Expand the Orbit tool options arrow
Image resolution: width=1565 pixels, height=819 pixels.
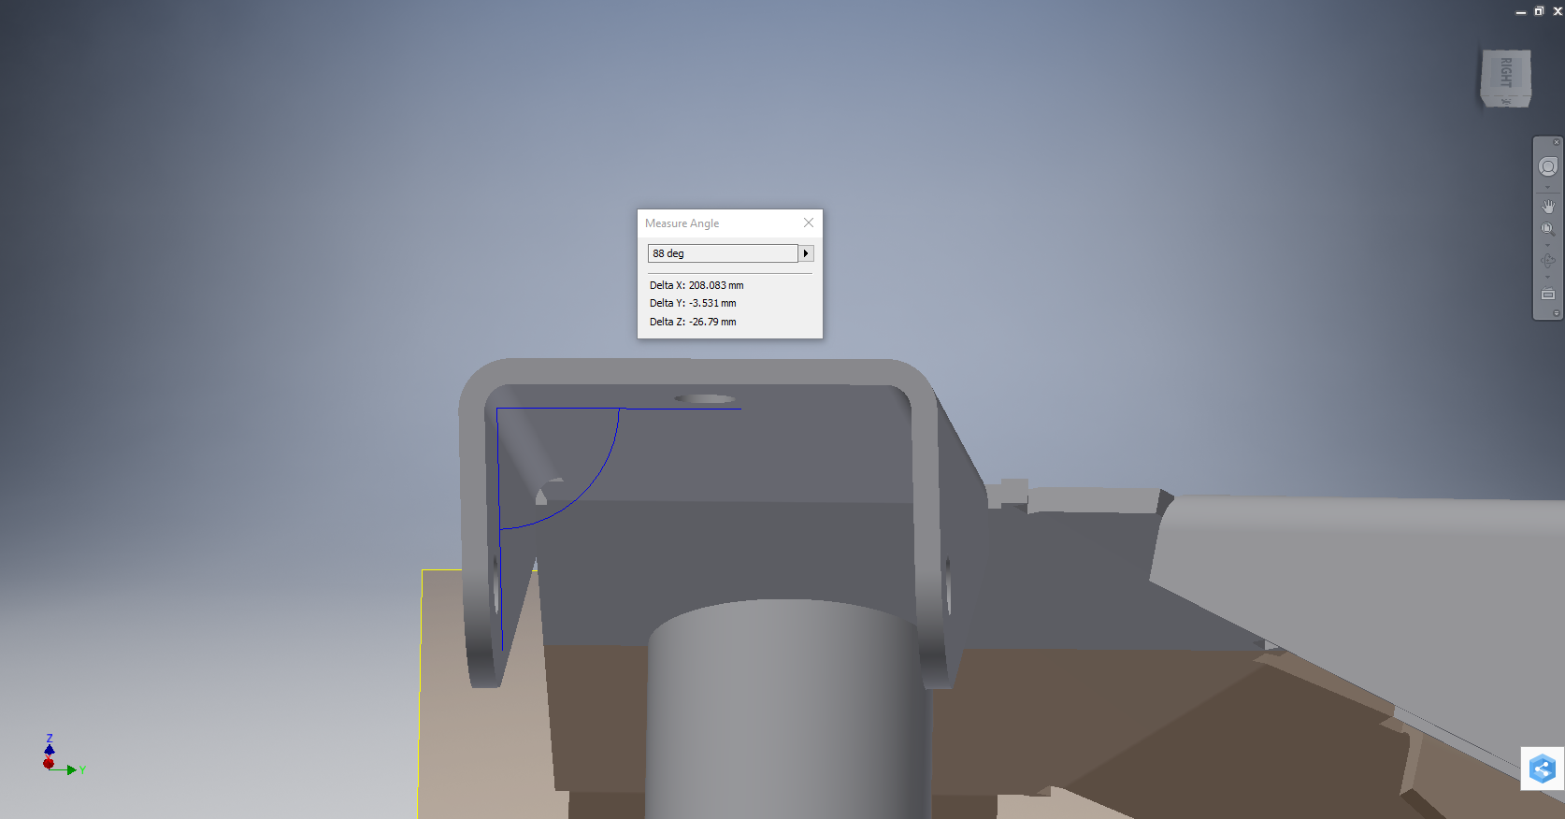coord(1548,278)
